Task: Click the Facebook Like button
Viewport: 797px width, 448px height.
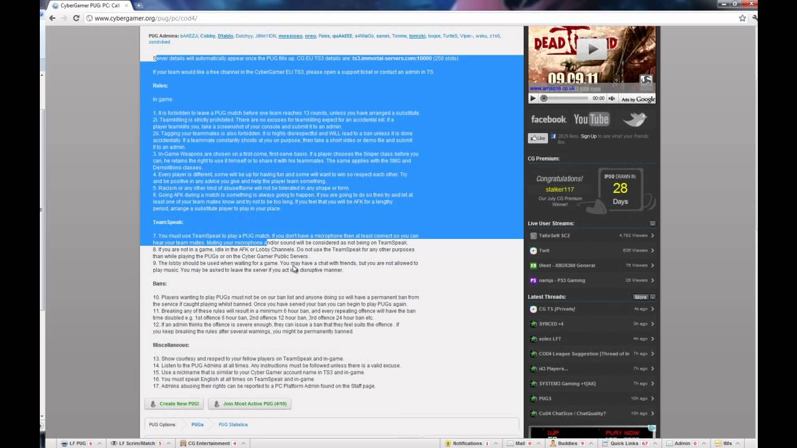Action: pyautogui.click(x=537, y=138)
